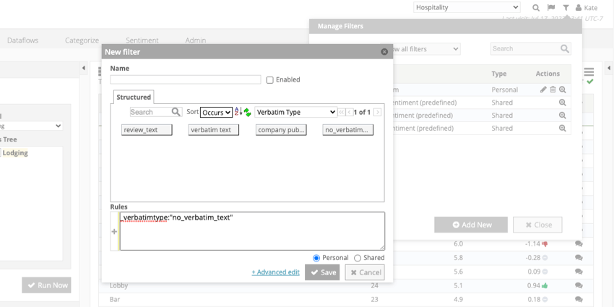Select the Structured tab
The height and width of the screenshot is (307, 614).
pos(134,97)
